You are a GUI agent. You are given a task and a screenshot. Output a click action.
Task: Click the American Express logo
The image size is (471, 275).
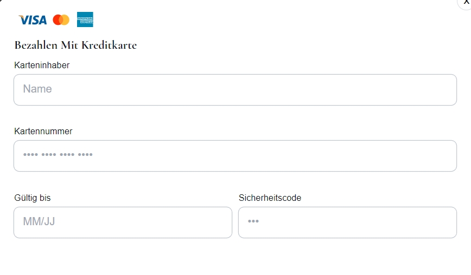85,19
